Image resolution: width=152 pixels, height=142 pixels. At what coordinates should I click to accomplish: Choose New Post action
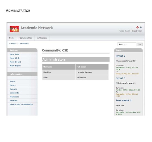click(x=15, y=54)
